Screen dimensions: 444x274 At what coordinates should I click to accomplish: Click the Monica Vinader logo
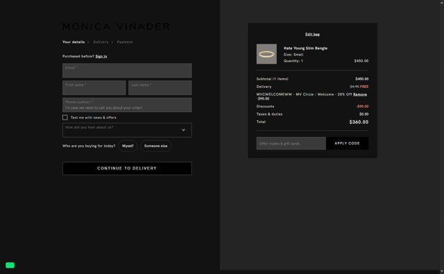(x=116, y=26)
